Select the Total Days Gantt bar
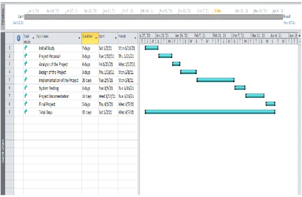This screenshot has height=197, width=302. (x=210, y=112)
